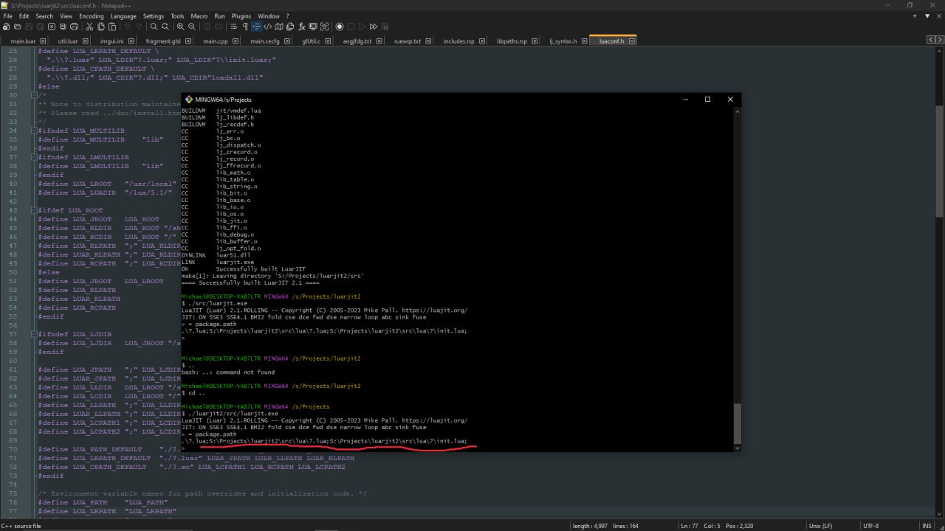Click the Print toolbar icon

[x=74, y=27]
